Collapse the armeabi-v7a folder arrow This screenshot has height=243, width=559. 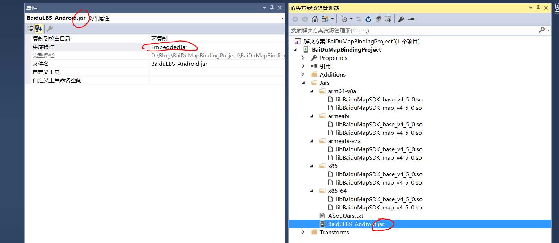[x=312, y=141]
